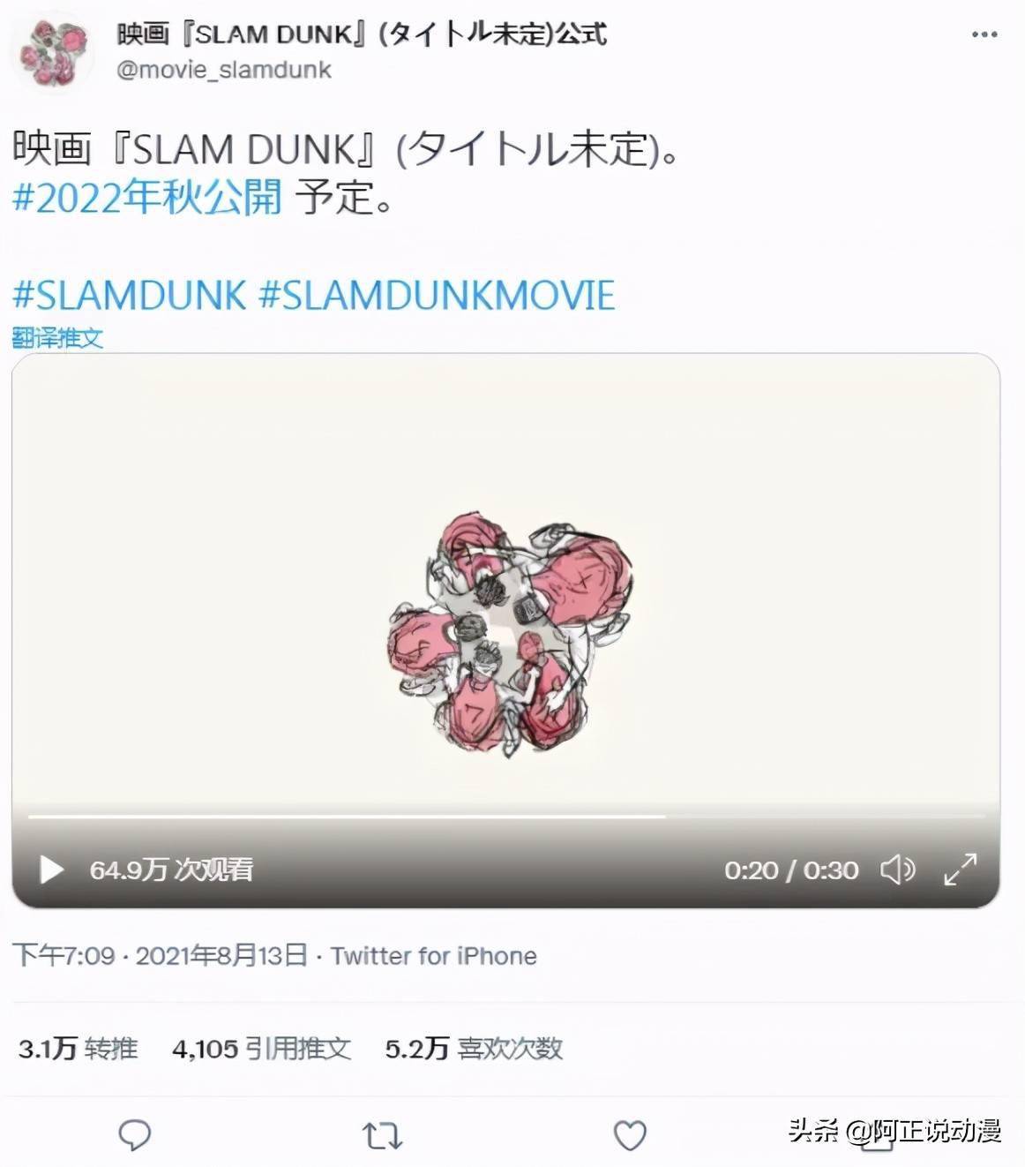The width and height of the screenshot is (1025, 1167).
Task: View the 5.2万 喜欢次数 likes list
Action: coord(474,1049)
